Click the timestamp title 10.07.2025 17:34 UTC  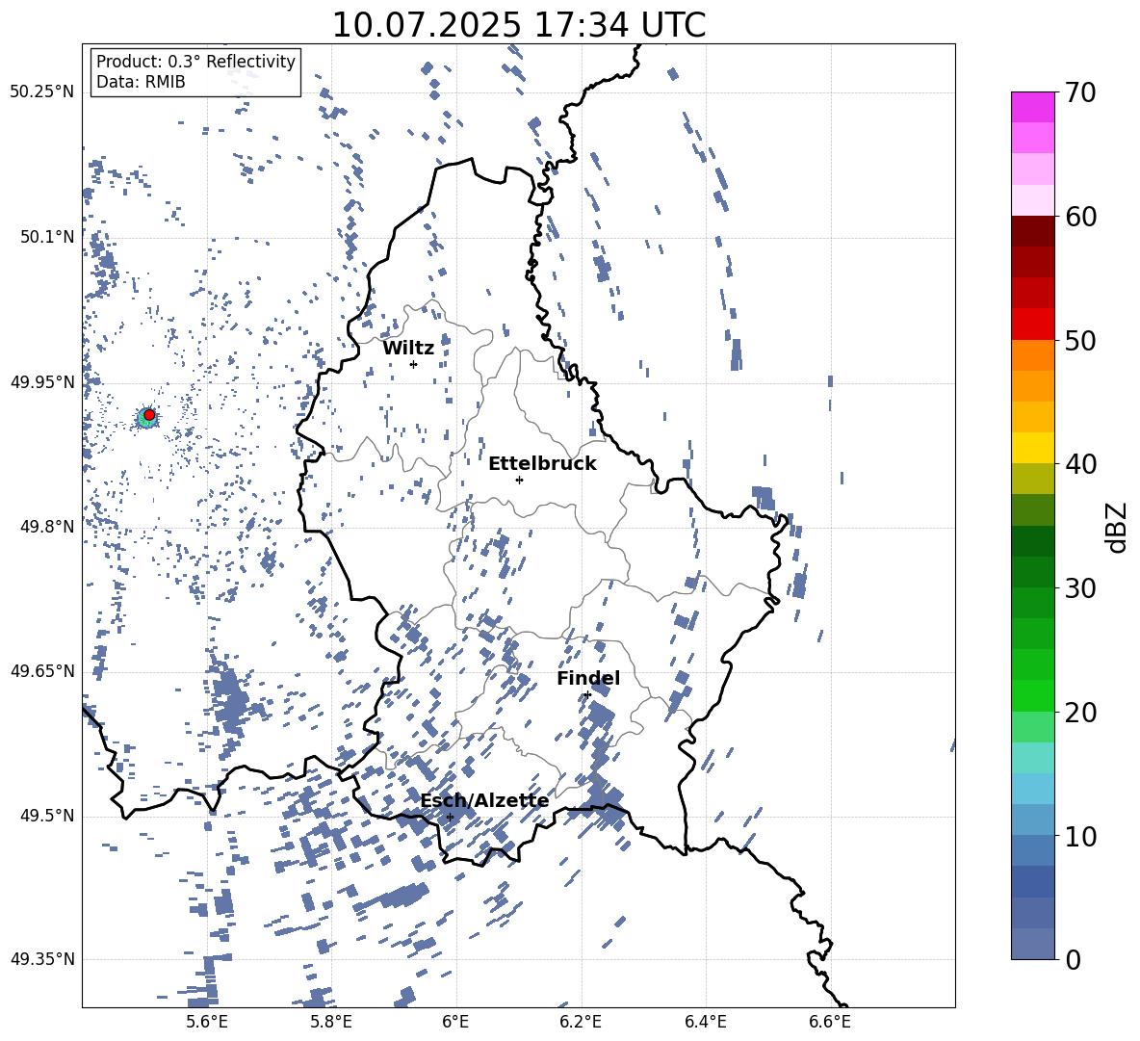click(x=518, y=25)
